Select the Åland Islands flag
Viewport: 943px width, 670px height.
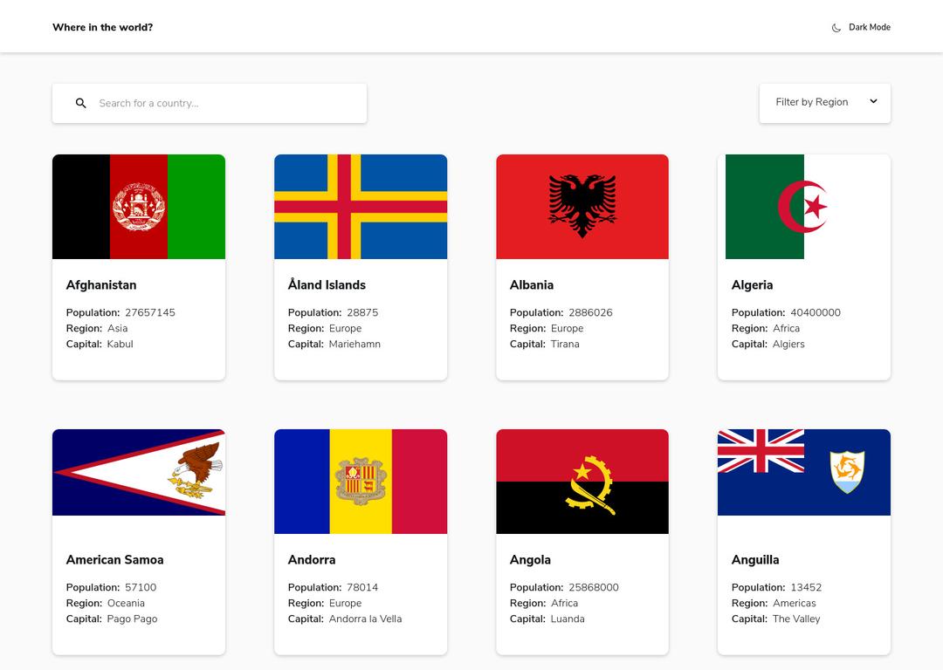(x=361, y=207)
